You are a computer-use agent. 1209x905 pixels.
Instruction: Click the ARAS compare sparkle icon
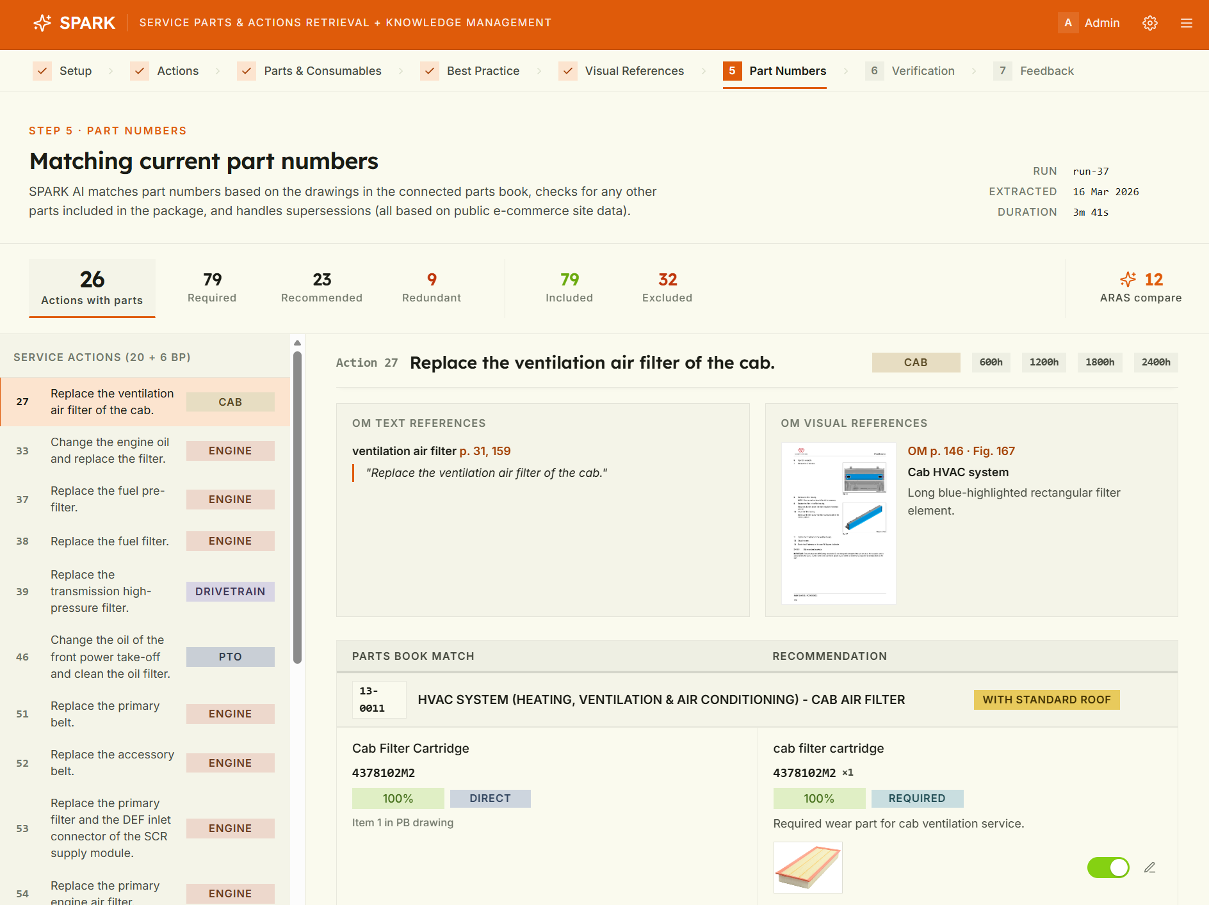1128,280
